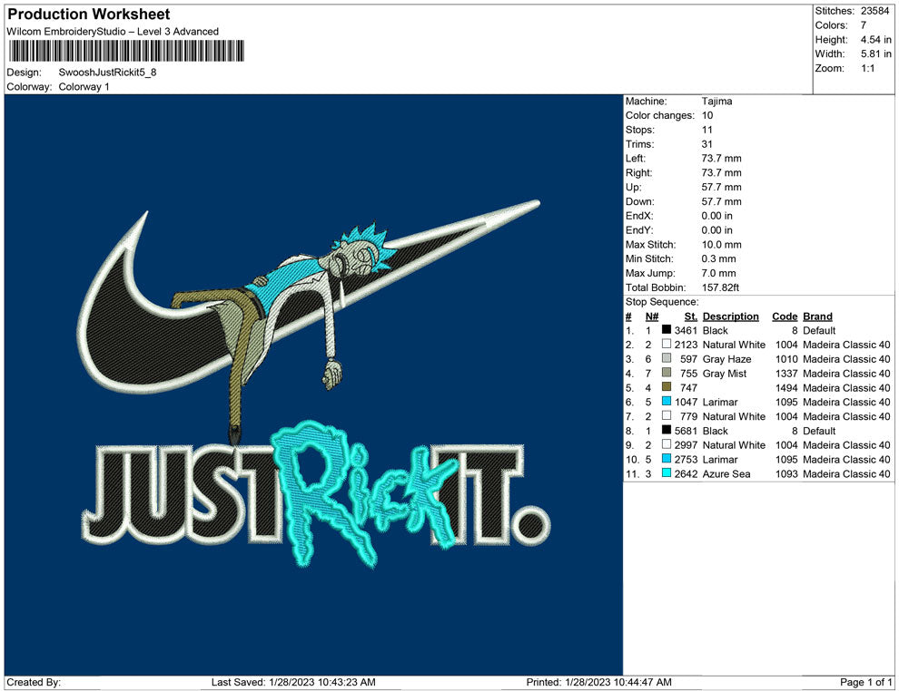Viewport: 899px width, 691px height.
Task: Select the St. column header
Action: click(x=690, y=316)
